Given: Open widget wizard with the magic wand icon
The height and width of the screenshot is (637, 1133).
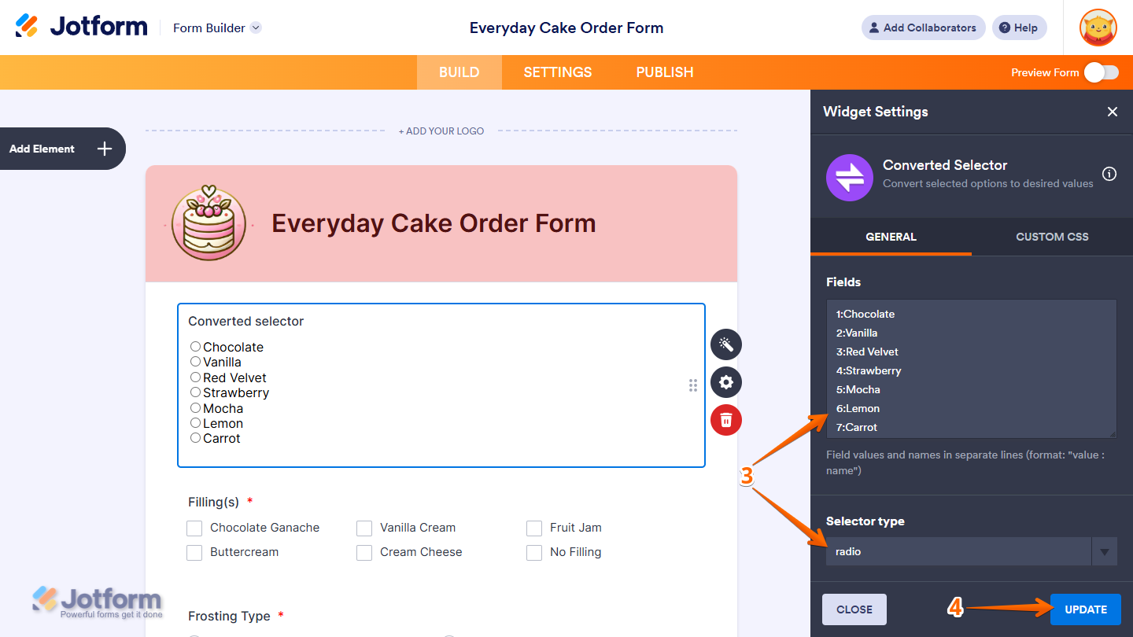Looking at the screenshot, I should click(725, 344).
